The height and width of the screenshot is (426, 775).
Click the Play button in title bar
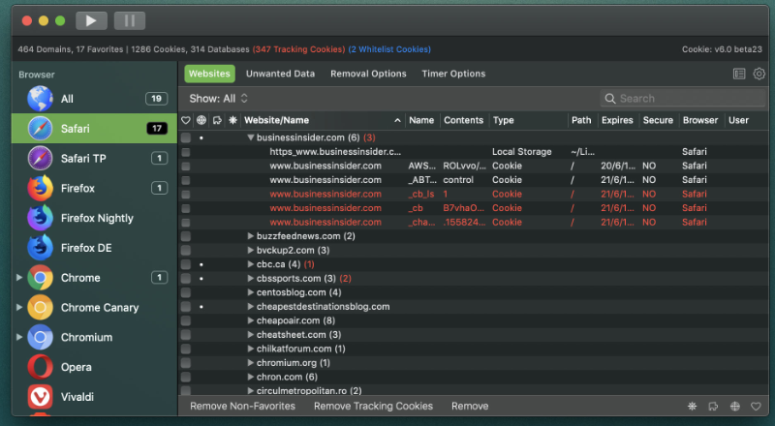91,20
